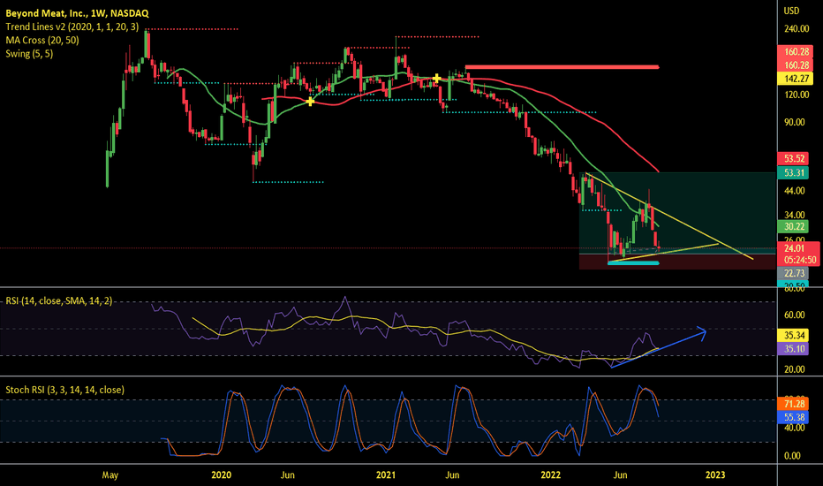Select the Trend Lines v2 indicator legend
The height and width of the screenshot is (486, 823).
[x=72, y=27]
